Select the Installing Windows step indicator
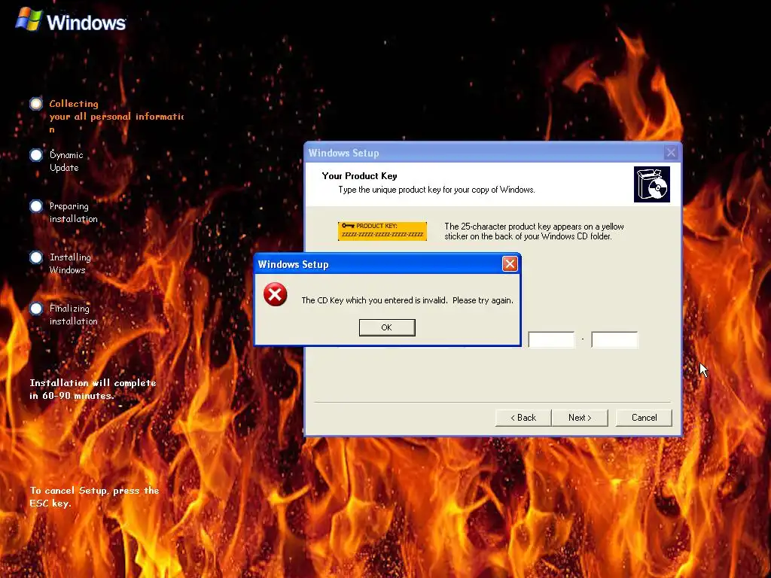Viewport: 771px width, 578px height. [x=36, y=257]
